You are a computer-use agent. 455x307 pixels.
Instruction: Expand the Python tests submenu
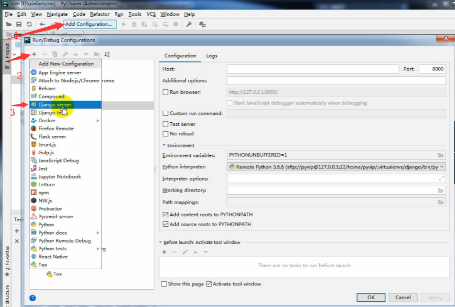98,249
